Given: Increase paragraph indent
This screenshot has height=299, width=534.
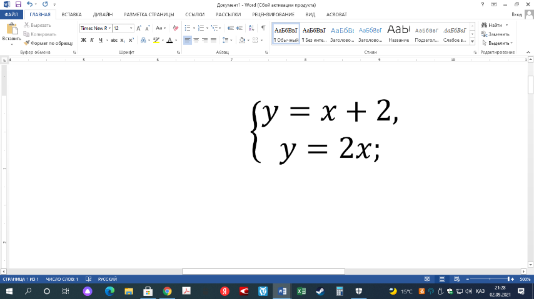Looking at the screenshot, I should (239, 28).
